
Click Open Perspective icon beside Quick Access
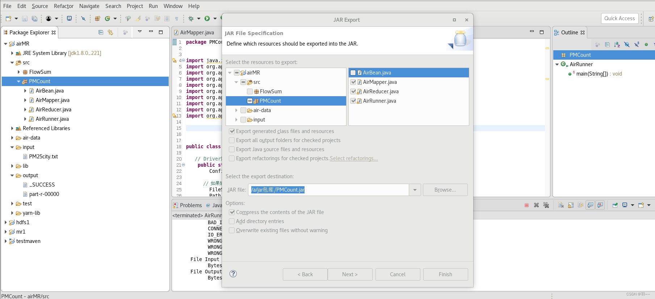point(651,18)
